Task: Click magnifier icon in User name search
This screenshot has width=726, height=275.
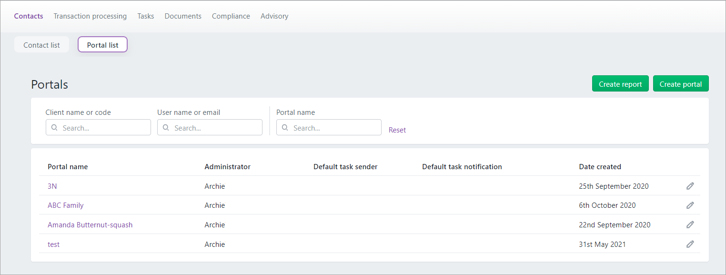Action: tap(166, 128)
